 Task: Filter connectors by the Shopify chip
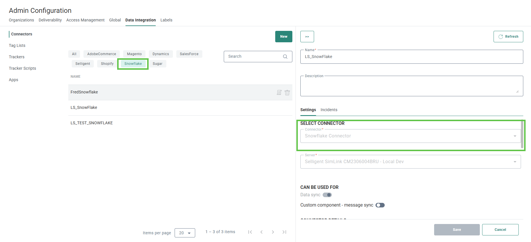coord(107,64)
